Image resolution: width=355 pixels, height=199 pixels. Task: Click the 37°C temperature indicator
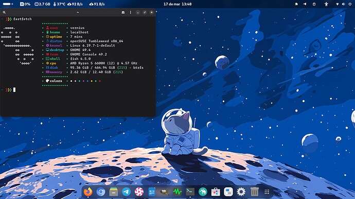tap(59, 4)
